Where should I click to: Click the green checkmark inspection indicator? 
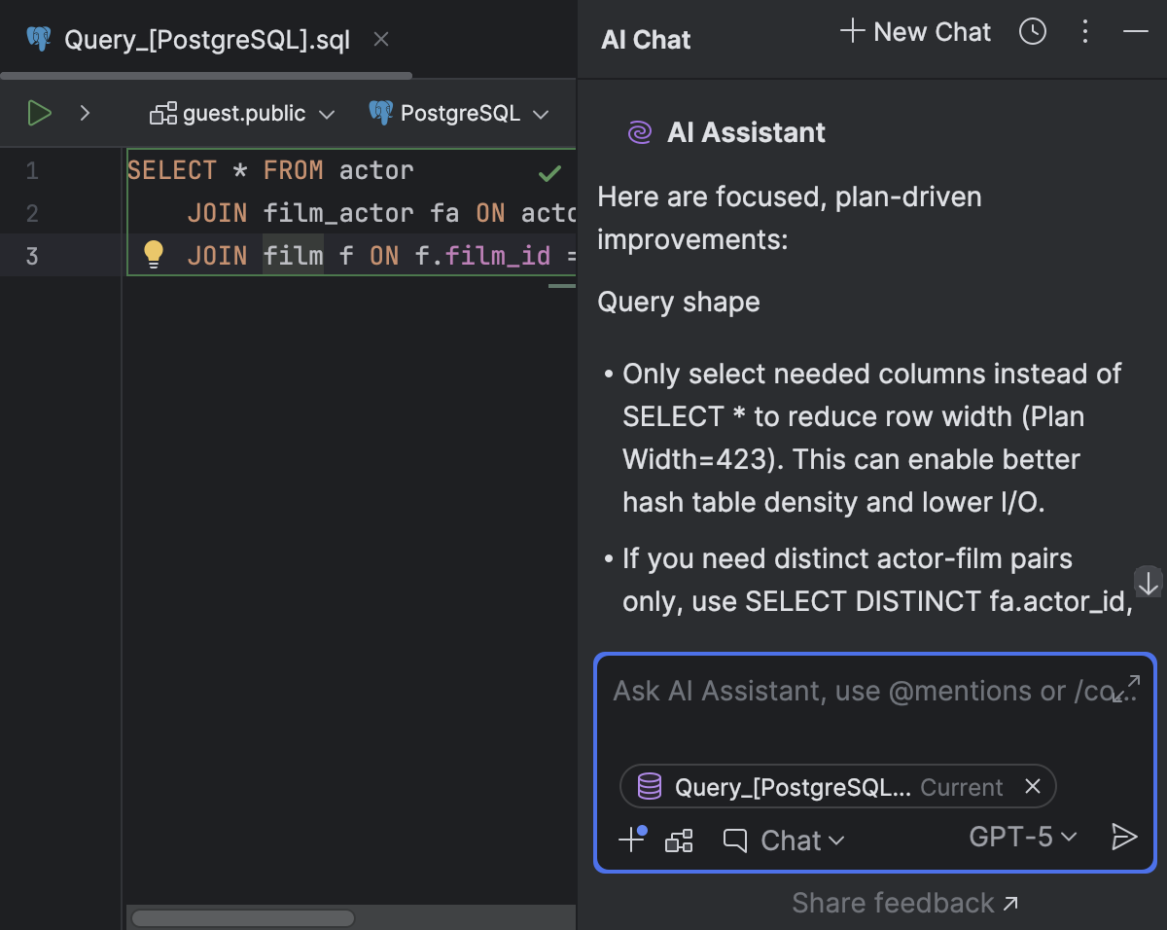pos(549,173)
